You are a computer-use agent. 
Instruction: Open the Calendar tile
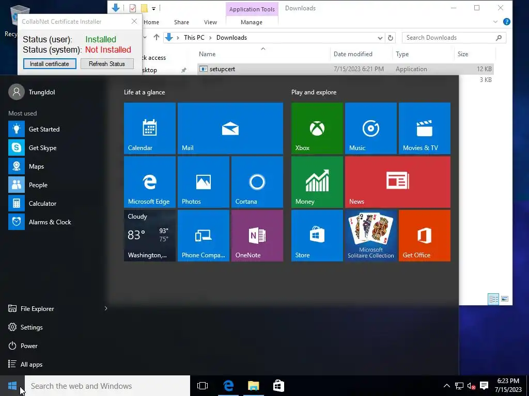[149, 128]
